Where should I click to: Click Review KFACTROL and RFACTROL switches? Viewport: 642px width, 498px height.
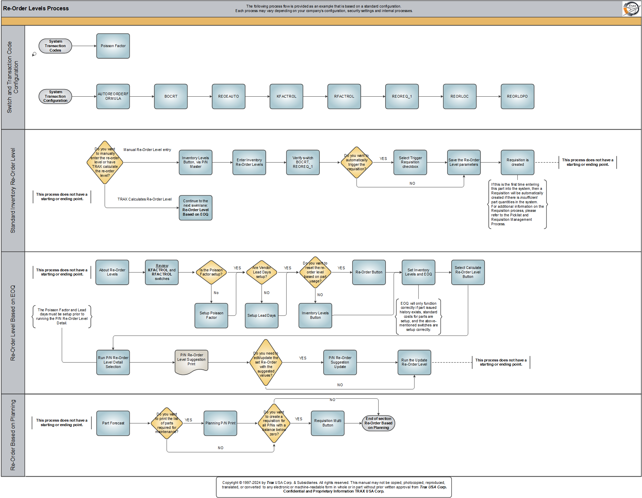[162, 272]
